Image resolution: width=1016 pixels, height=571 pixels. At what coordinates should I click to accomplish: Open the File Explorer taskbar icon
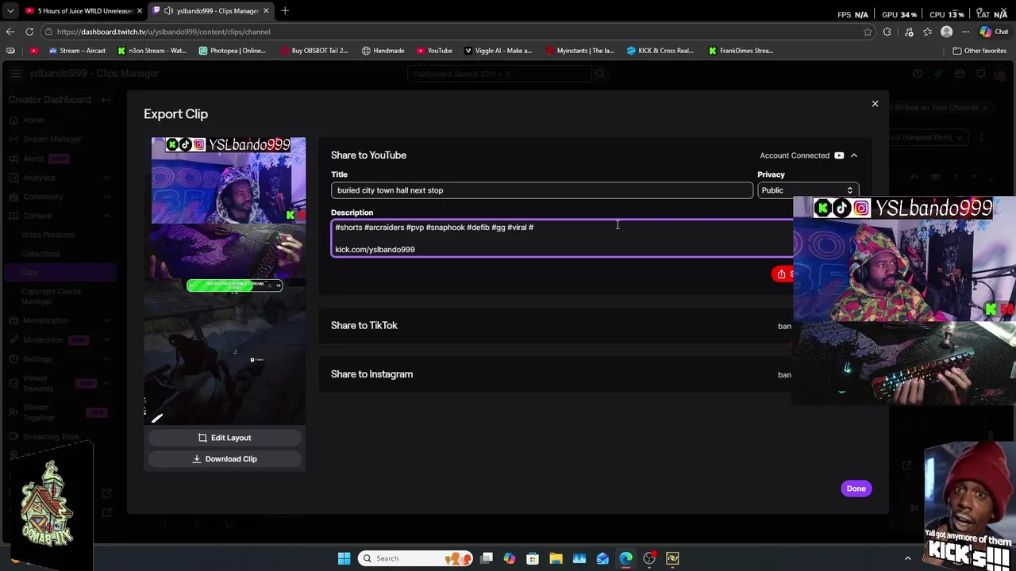tap(556, 558)
